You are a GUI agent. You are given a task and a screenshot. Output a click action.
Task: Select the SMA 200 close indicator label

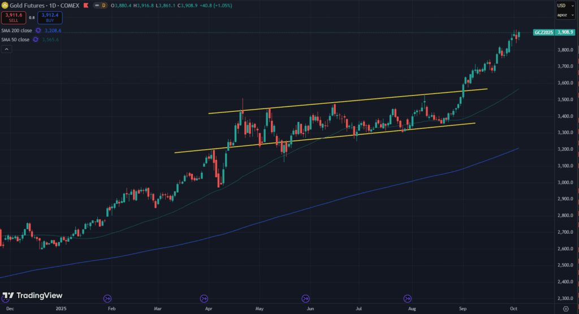tap(16, 30)
